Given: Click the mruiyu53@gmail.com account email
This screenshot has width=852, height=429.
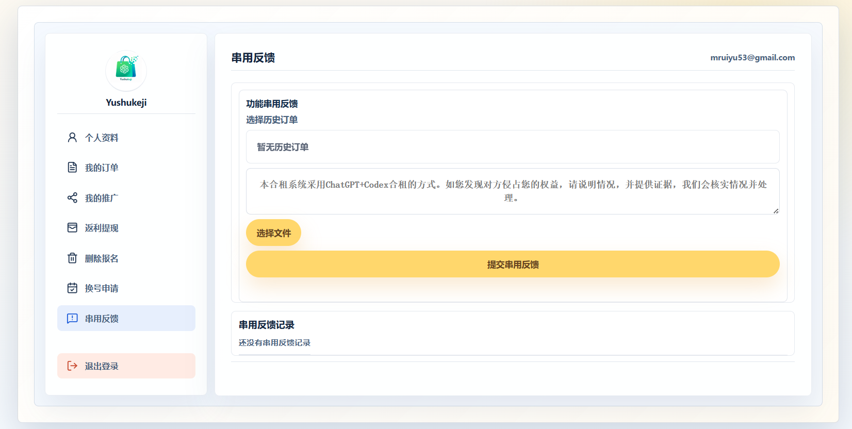Looking at the screenshot, I should point(752,58).
